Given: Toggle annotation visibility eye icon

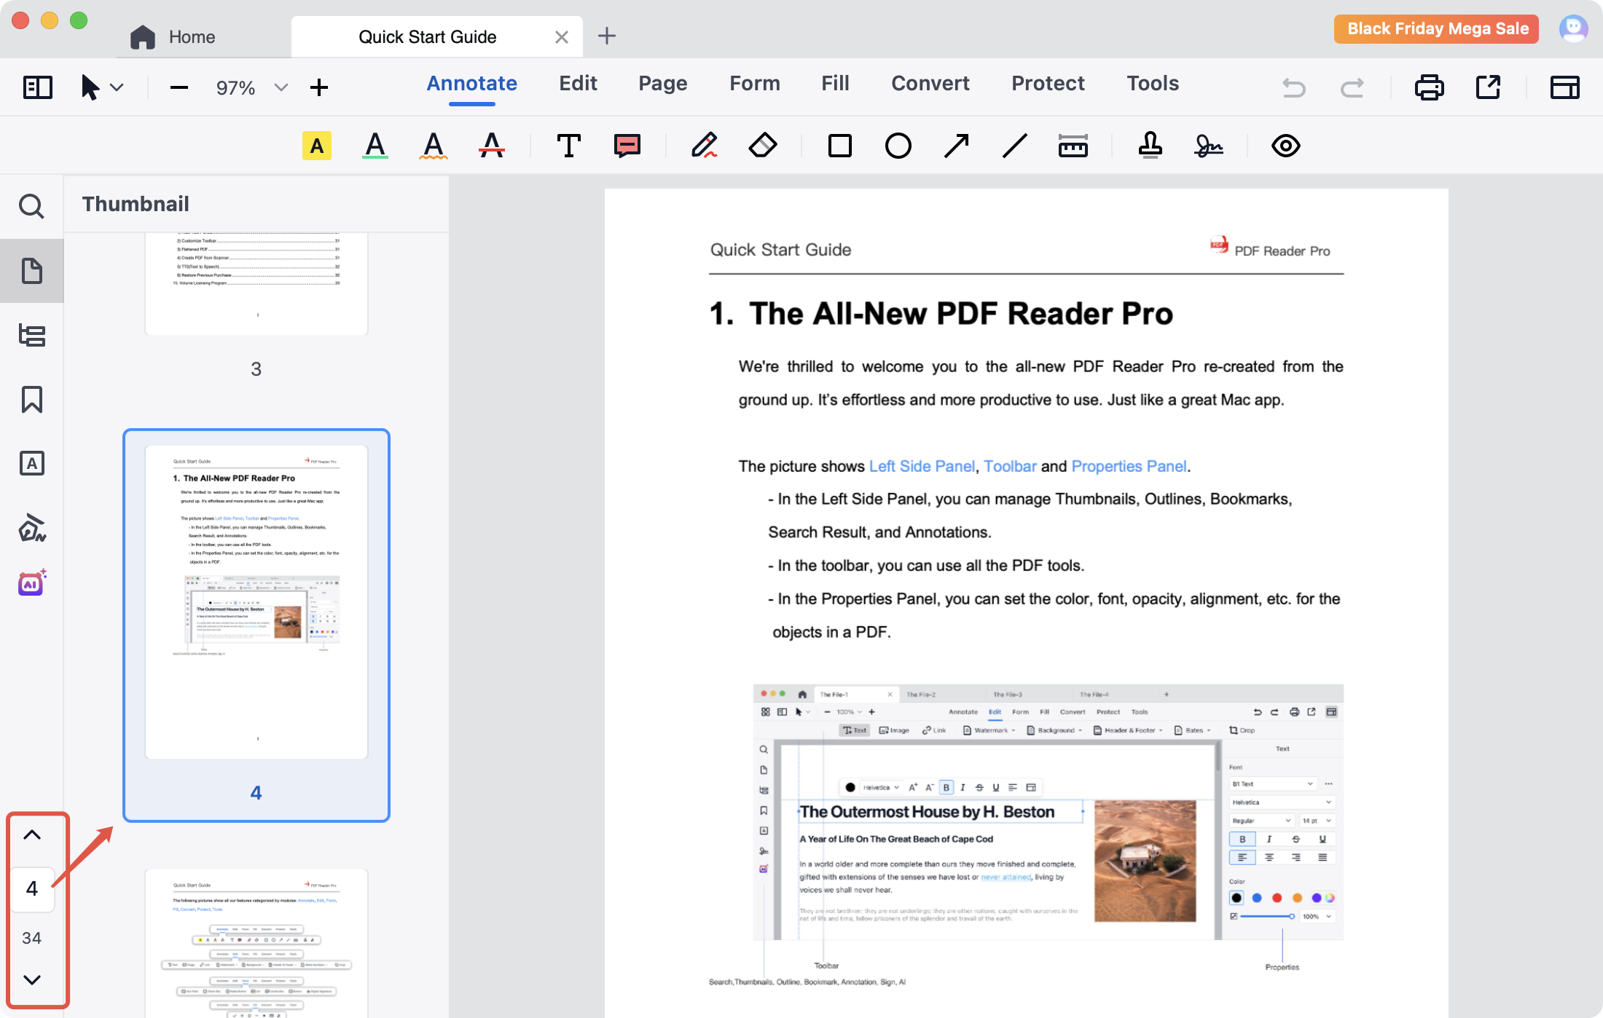Looking at the screenshot, I should click(x=1285, y=146).
